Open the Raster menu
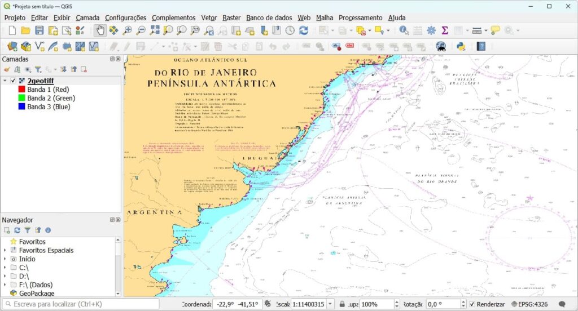 click(x=231, y=17)
